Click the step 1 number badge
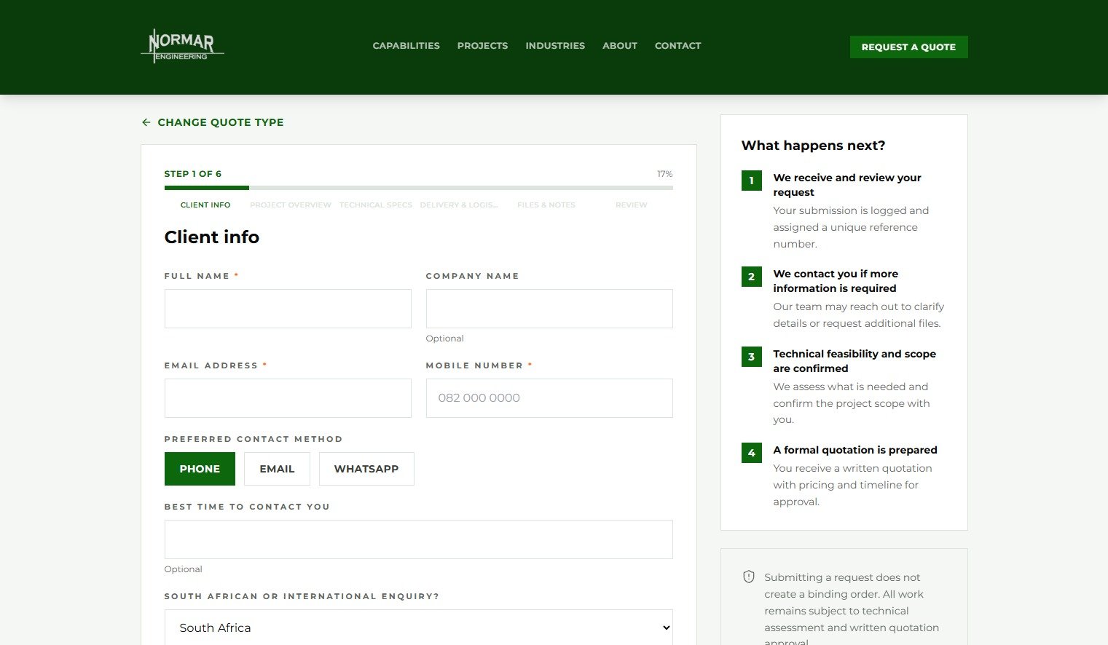 (752, 181)
